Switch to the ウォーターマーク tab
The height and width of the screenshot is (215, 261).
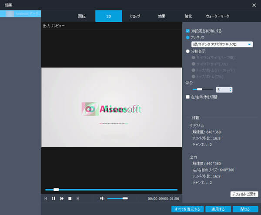217,16
